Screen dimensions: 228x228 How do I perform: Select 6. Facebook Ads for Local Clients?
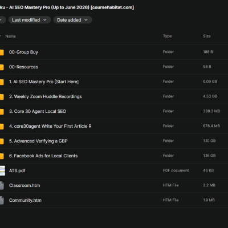point(43,156)
